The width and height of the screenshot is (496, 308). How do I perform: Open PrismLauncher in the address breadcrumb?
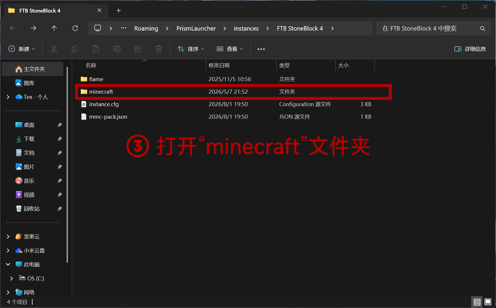coord(196,29)
